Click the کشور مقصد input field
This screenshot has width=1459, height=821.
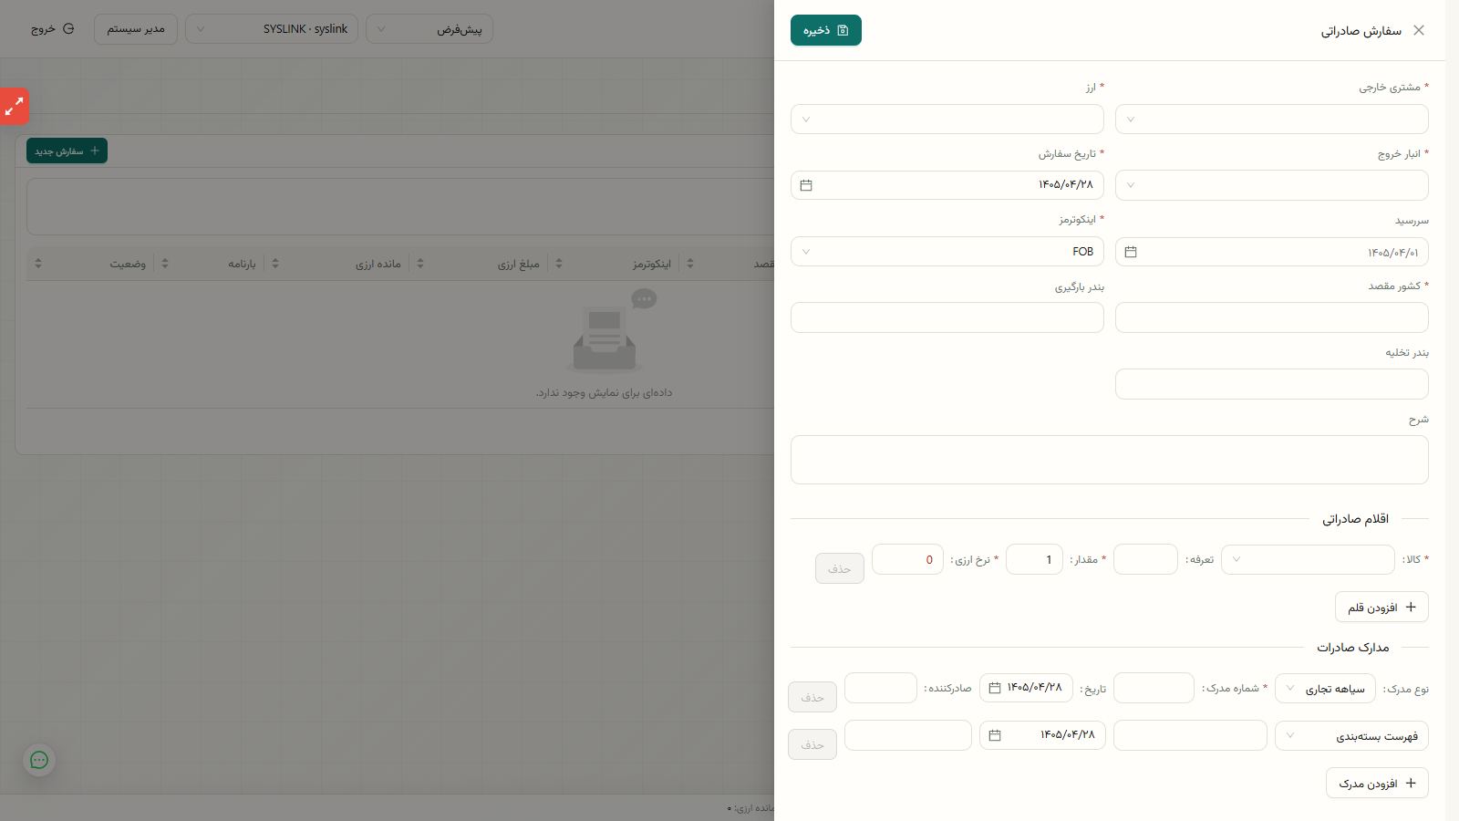(x=1271, y=317)
